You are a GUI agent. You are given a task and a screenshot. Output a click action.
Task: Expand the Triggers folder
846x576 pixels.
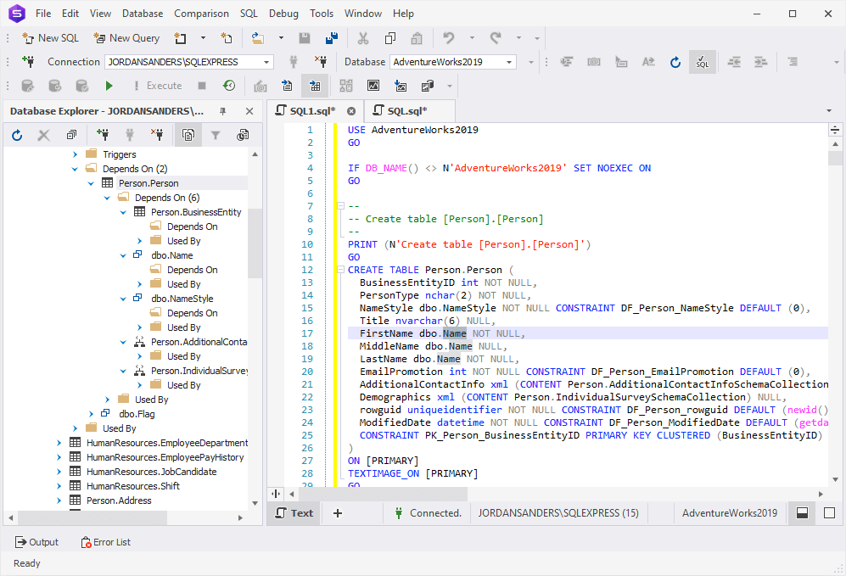[75, 154]
